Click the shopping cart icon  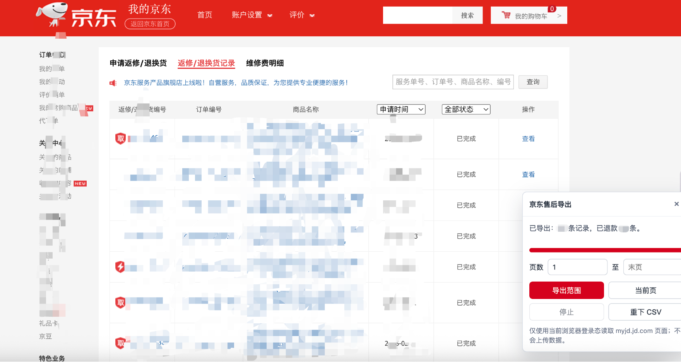tap(506, 15)
